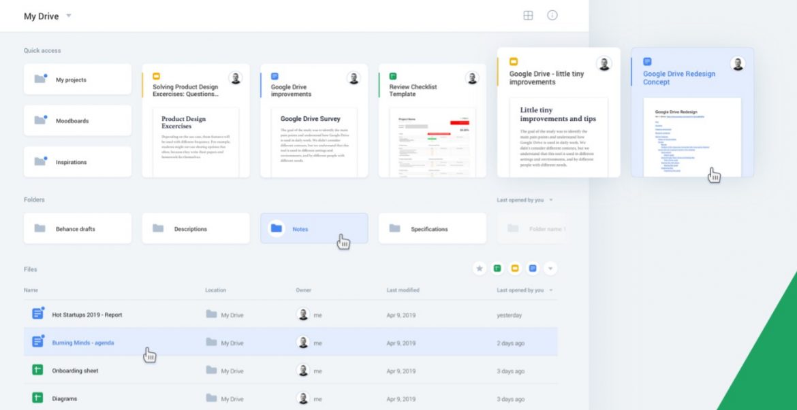Click the Onboarding sheet Sheets icon
Screen dimensions: 797x410
pos(37,371)
